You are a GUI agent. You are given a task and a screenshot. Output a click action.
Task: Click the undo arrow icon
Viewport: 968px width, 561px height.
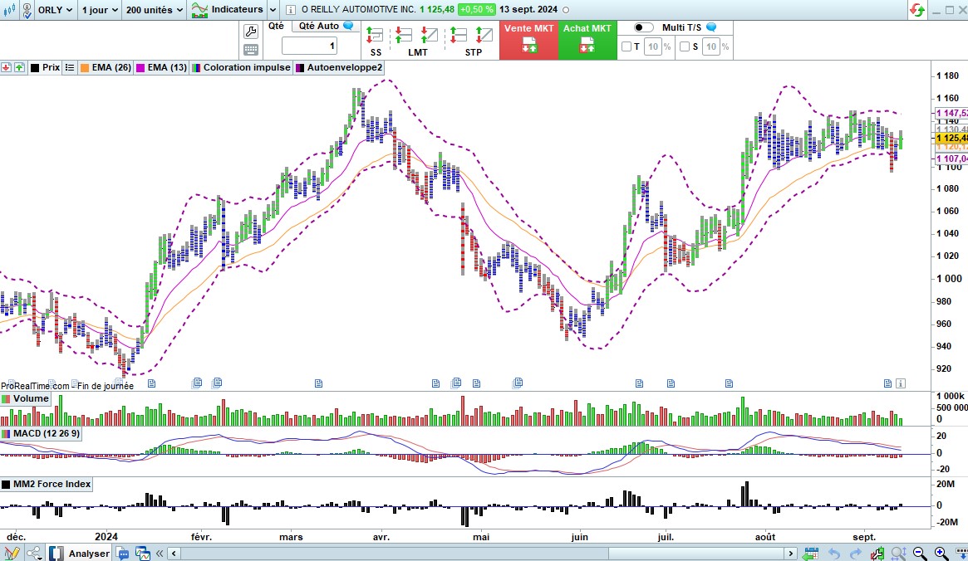[x=834, y=554]
